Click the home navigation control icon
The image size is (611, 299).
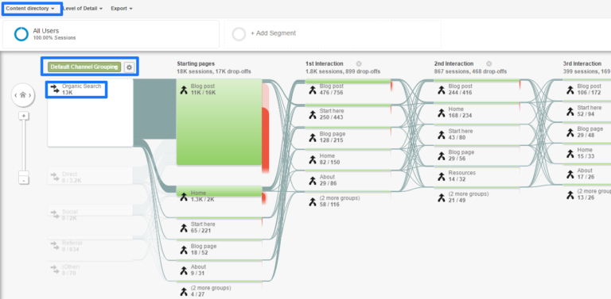[x=22, y=94]
